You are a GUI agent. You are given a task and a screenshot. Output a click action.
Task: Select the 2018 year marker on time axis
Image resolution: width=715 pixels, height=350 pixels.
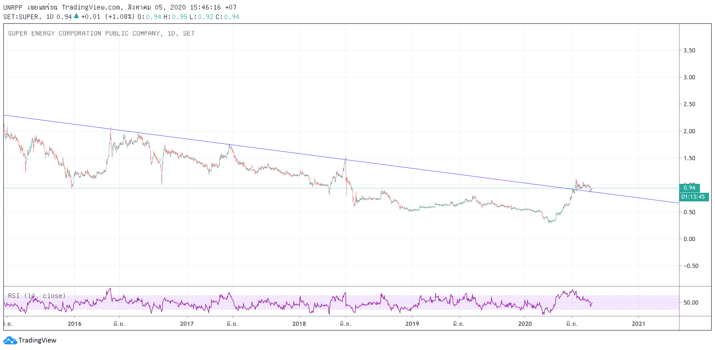pos(299,324)
